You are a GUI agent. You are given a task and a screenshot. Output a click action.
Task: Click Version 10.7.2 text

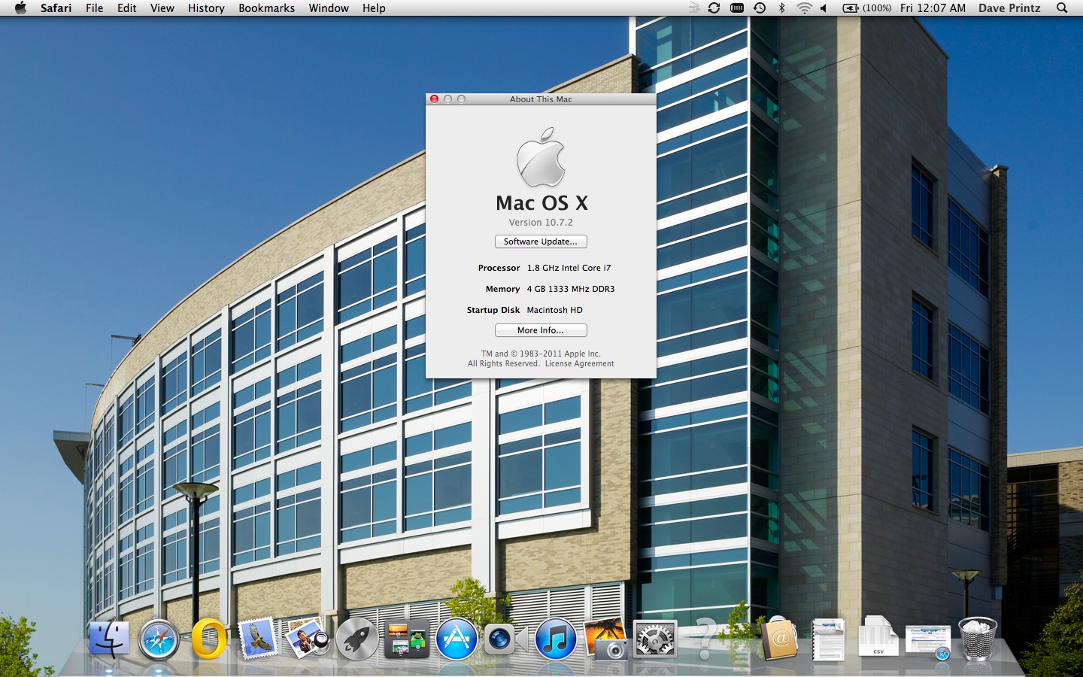pos(541,223)
